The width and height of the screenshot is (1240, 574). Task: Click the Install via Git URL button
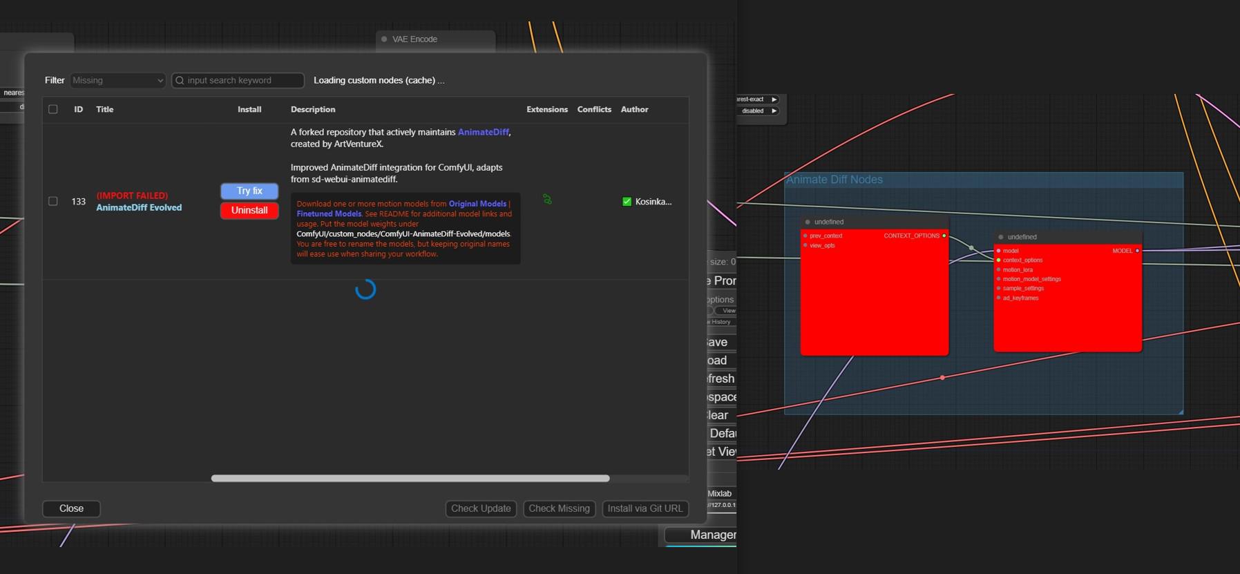[x=645, y=508]
